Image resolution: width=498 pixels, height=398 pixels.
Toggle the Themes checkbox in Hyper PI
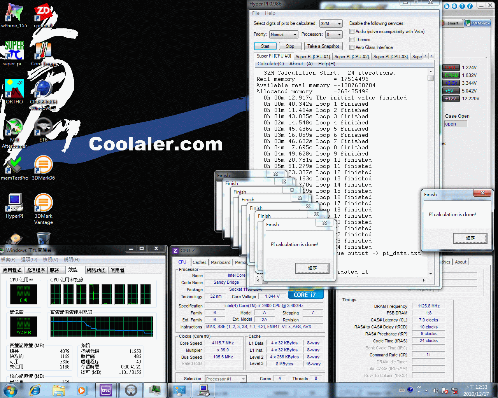click(x=352, y=40)
